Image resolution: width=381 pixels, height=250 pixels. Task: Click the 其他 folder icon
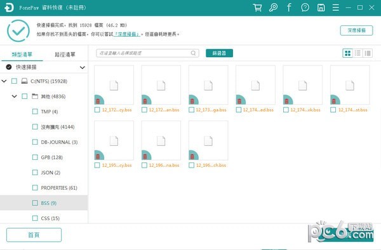(x=35, y=96)
